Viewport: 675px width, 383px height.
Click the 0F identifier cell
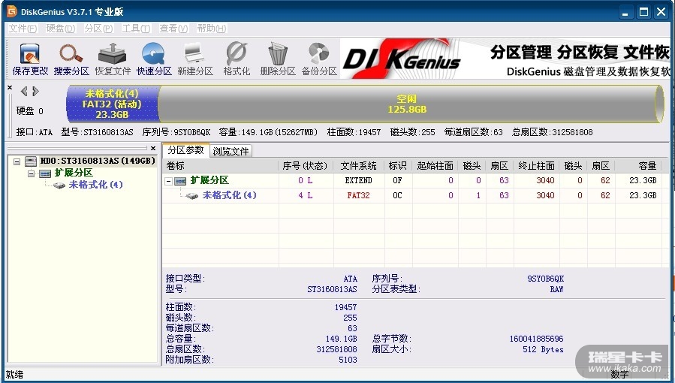click(x=397, y=181)
